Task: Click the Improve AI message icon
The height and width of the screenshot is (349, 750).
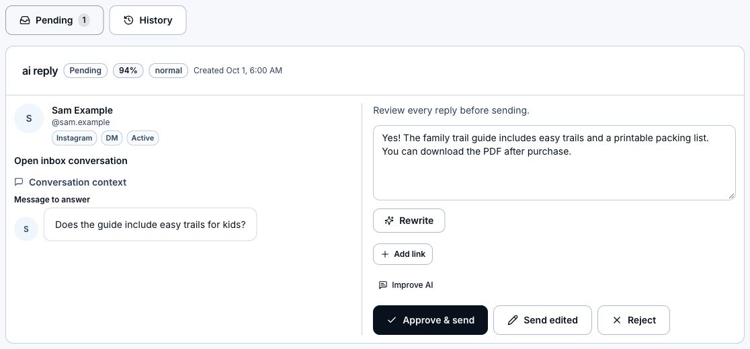Action: click(382, 285)
